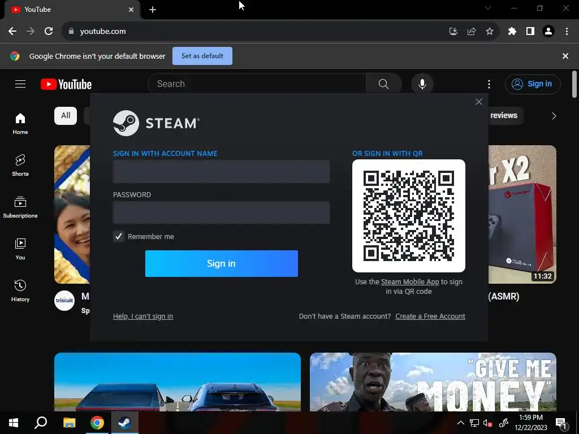This screenshot has height=434, width=579.
Task: Click Set as default button
Action: coord(202,56)
